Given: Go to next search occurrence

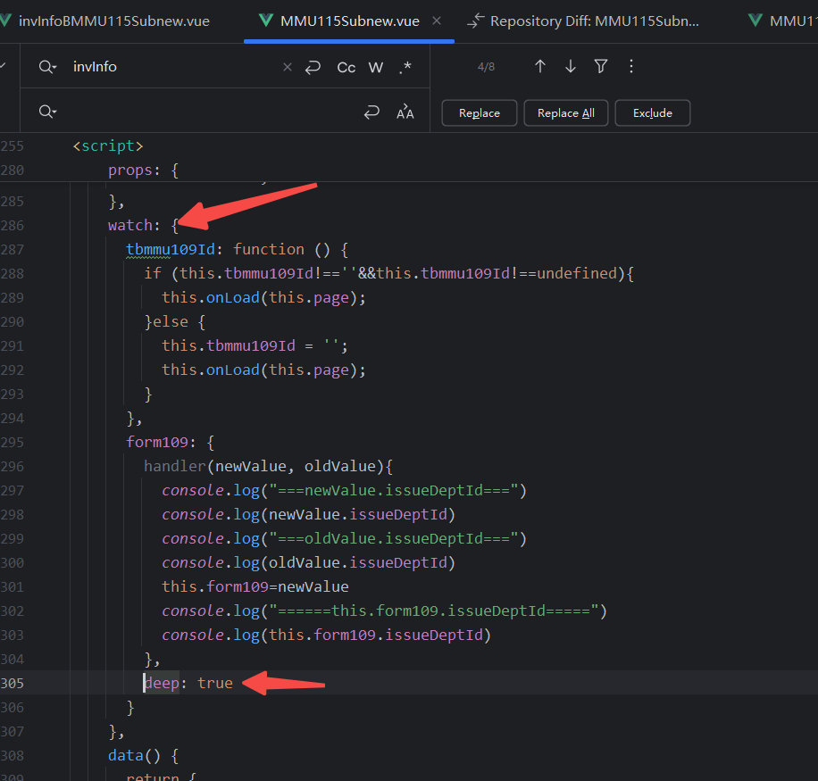Looking at the screenshot, I should point(571,66).
